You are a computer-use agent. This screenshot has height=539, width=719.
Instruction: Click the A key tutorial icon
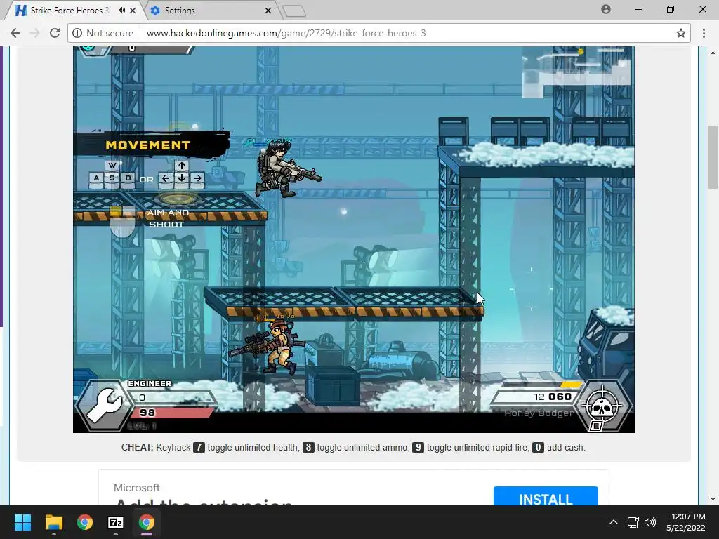[95, 179]
